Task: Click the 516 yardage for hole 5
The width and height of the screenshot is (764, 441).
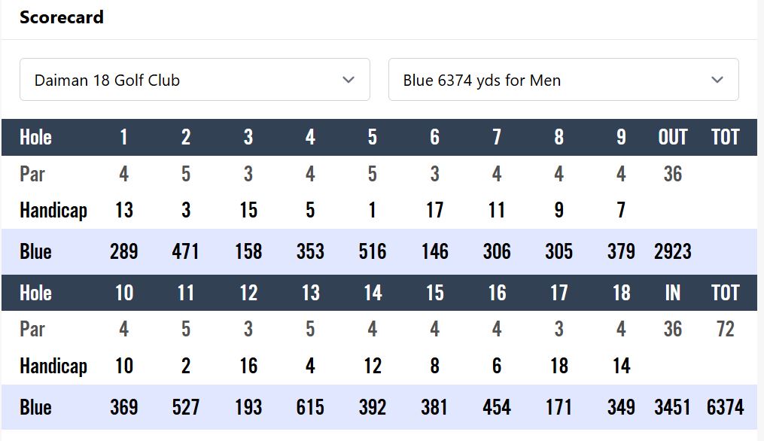Action: [x=373, y=251]
